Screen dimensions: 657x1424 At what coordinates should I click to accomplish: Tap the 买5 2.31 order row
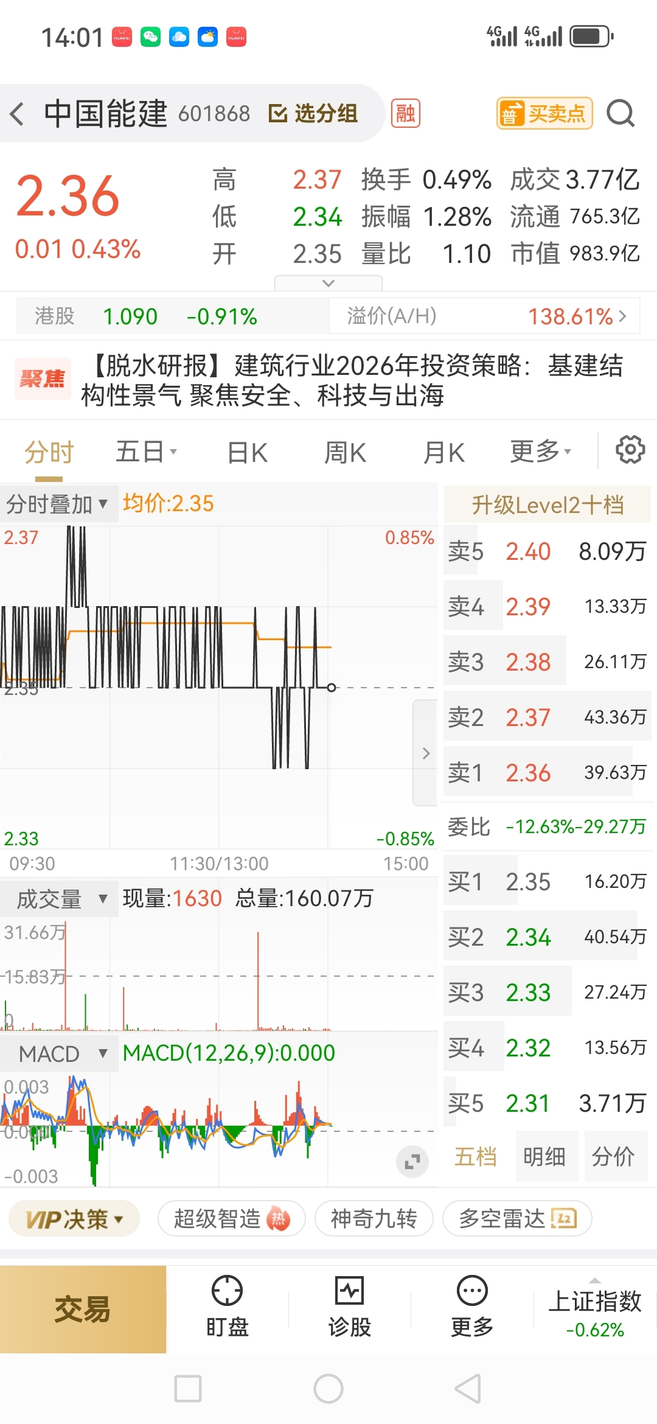point(547,1103)
